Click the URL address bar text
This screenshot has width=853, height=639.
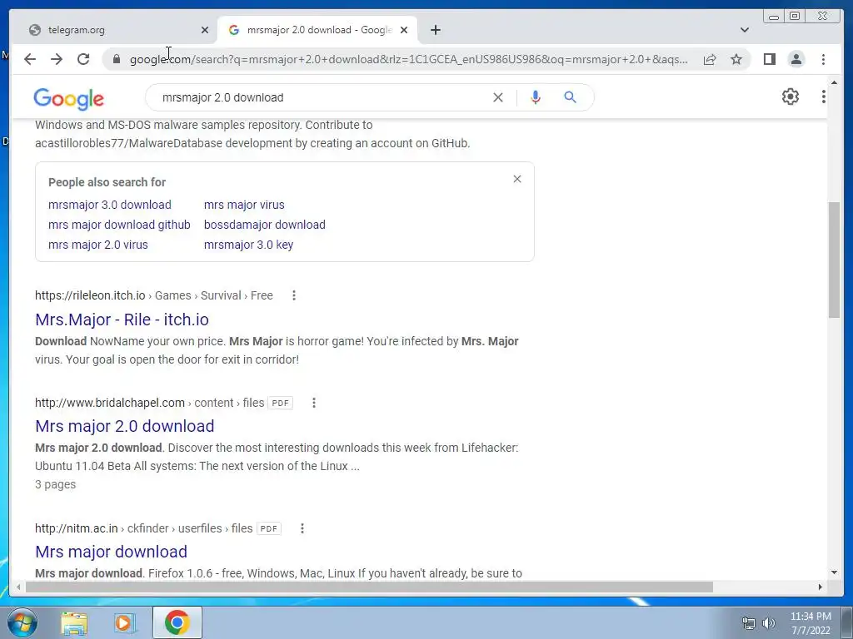click(408, 59)
